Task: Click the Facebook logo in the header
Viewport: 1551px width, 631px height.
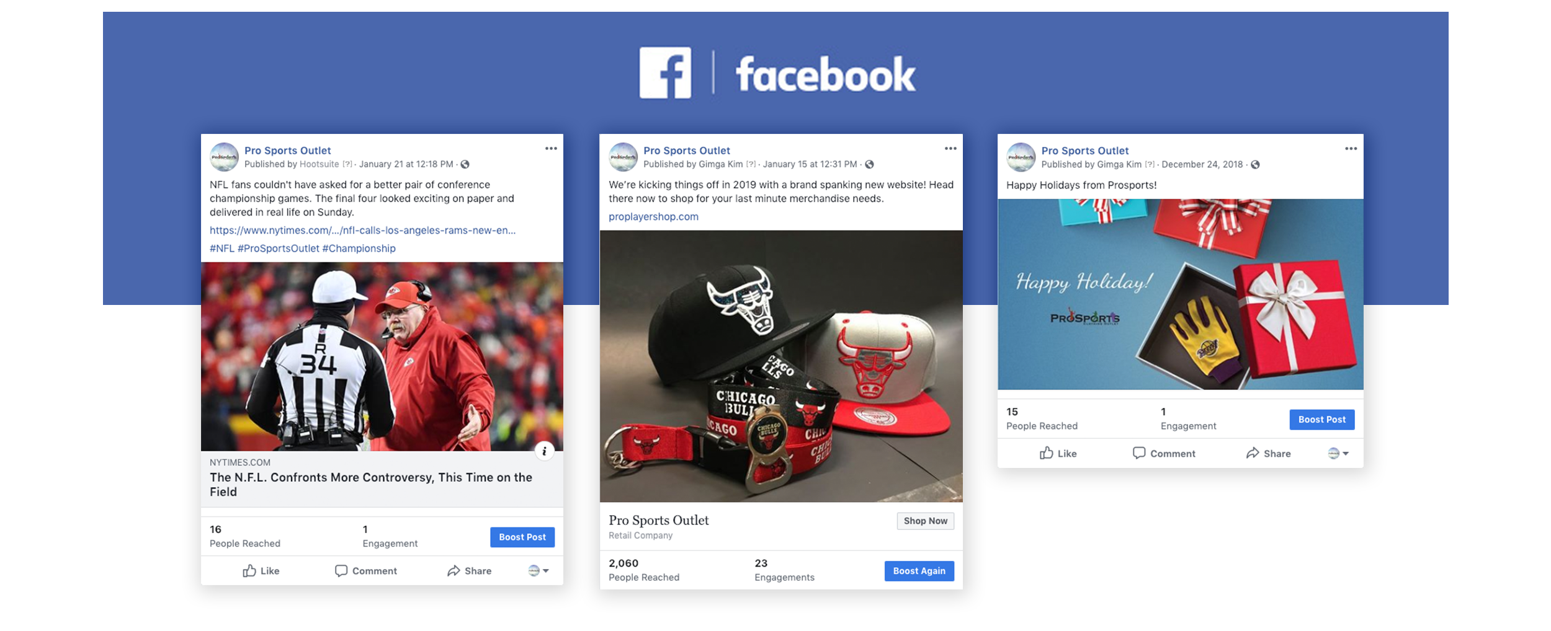Action: point(665,73)
